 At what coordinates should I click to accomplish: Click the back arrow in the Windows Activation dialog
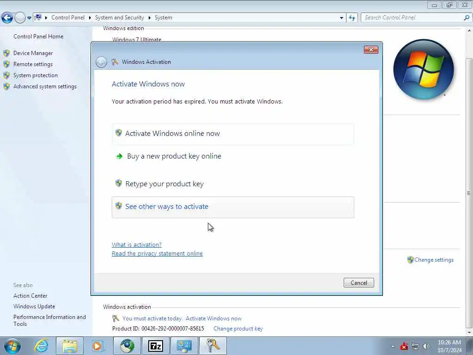coord(101,62)
